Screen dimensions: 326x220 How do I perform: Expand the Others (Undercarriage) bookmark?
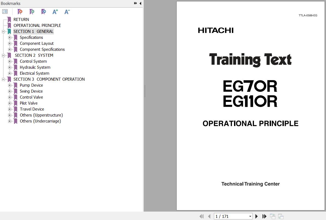(10, 121)
